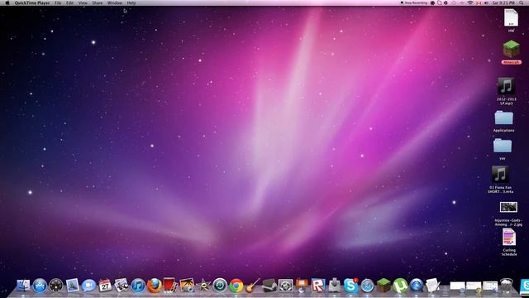Open the Mail stamp icon in dock
Viewport: 529px width, 298px height.
click(x=72, y=286)
